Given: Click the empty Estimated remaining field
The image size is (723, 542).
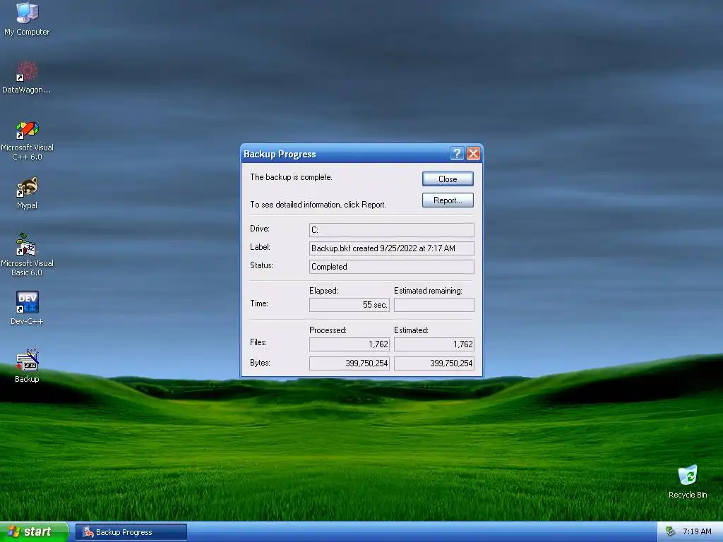Looking at the screenshot, I should (x=434, y=305).
